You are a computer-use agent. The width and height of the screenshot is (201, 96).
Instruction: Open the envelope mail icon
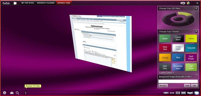[15, 3]
